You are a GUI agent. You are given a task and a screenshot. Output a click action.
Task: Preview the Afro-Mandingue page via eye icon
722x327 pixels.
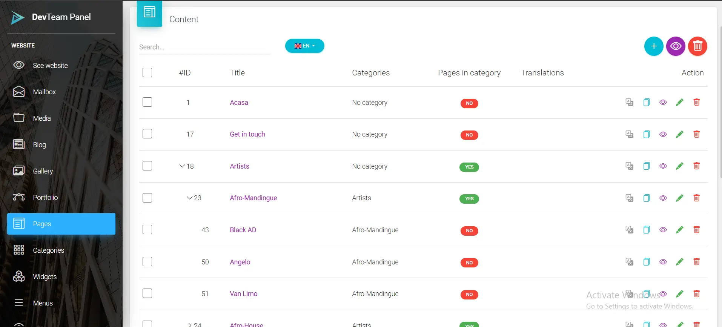pos(663,198)
